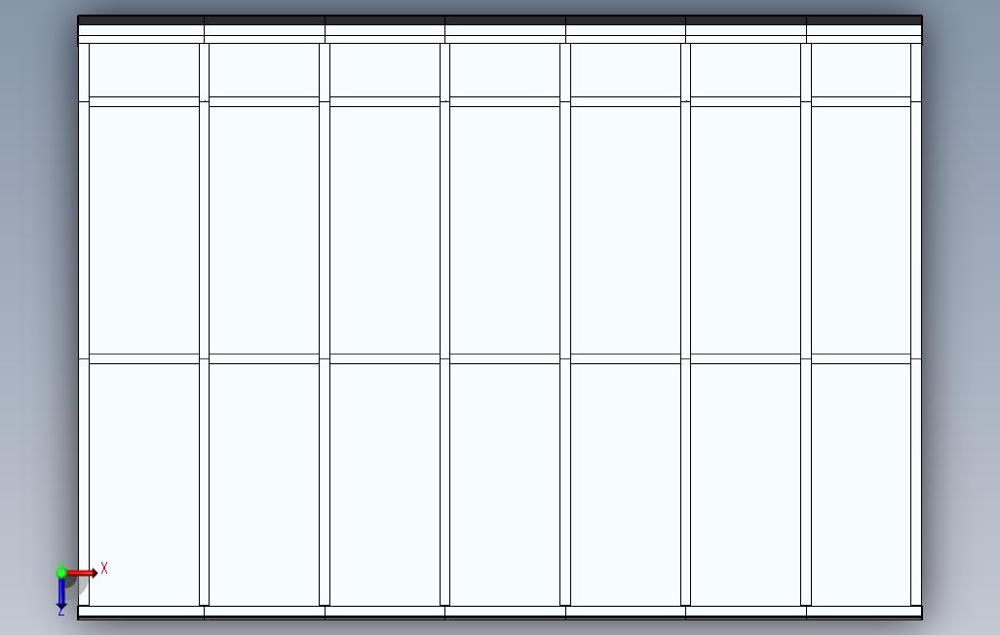Select the white header rail segment in fourth column
This screenshot has height=635, width=1000.
click(505, 30)
